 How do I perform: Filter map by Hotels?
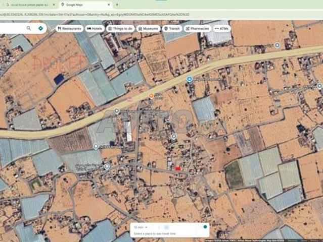coord(95,29)
